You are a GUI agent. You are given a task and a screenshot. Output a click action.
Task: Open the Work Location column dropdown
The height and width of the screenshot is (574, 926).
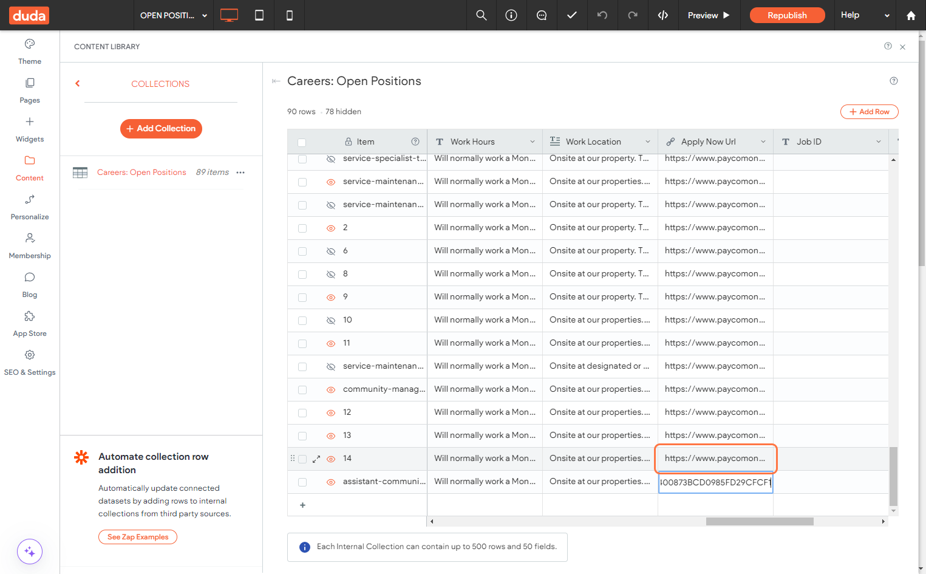click(x=648, y=142)
